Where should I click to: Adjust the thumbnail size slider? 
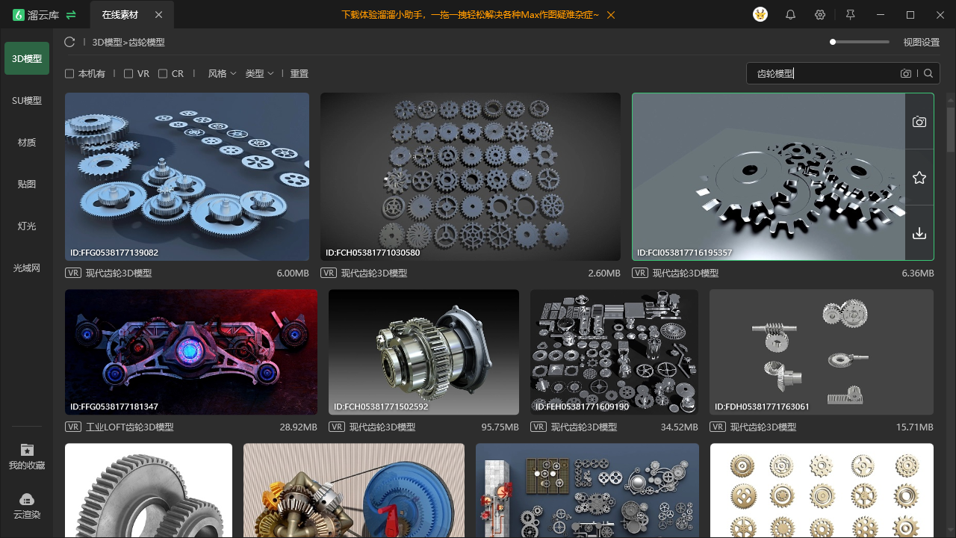[860, 42]
